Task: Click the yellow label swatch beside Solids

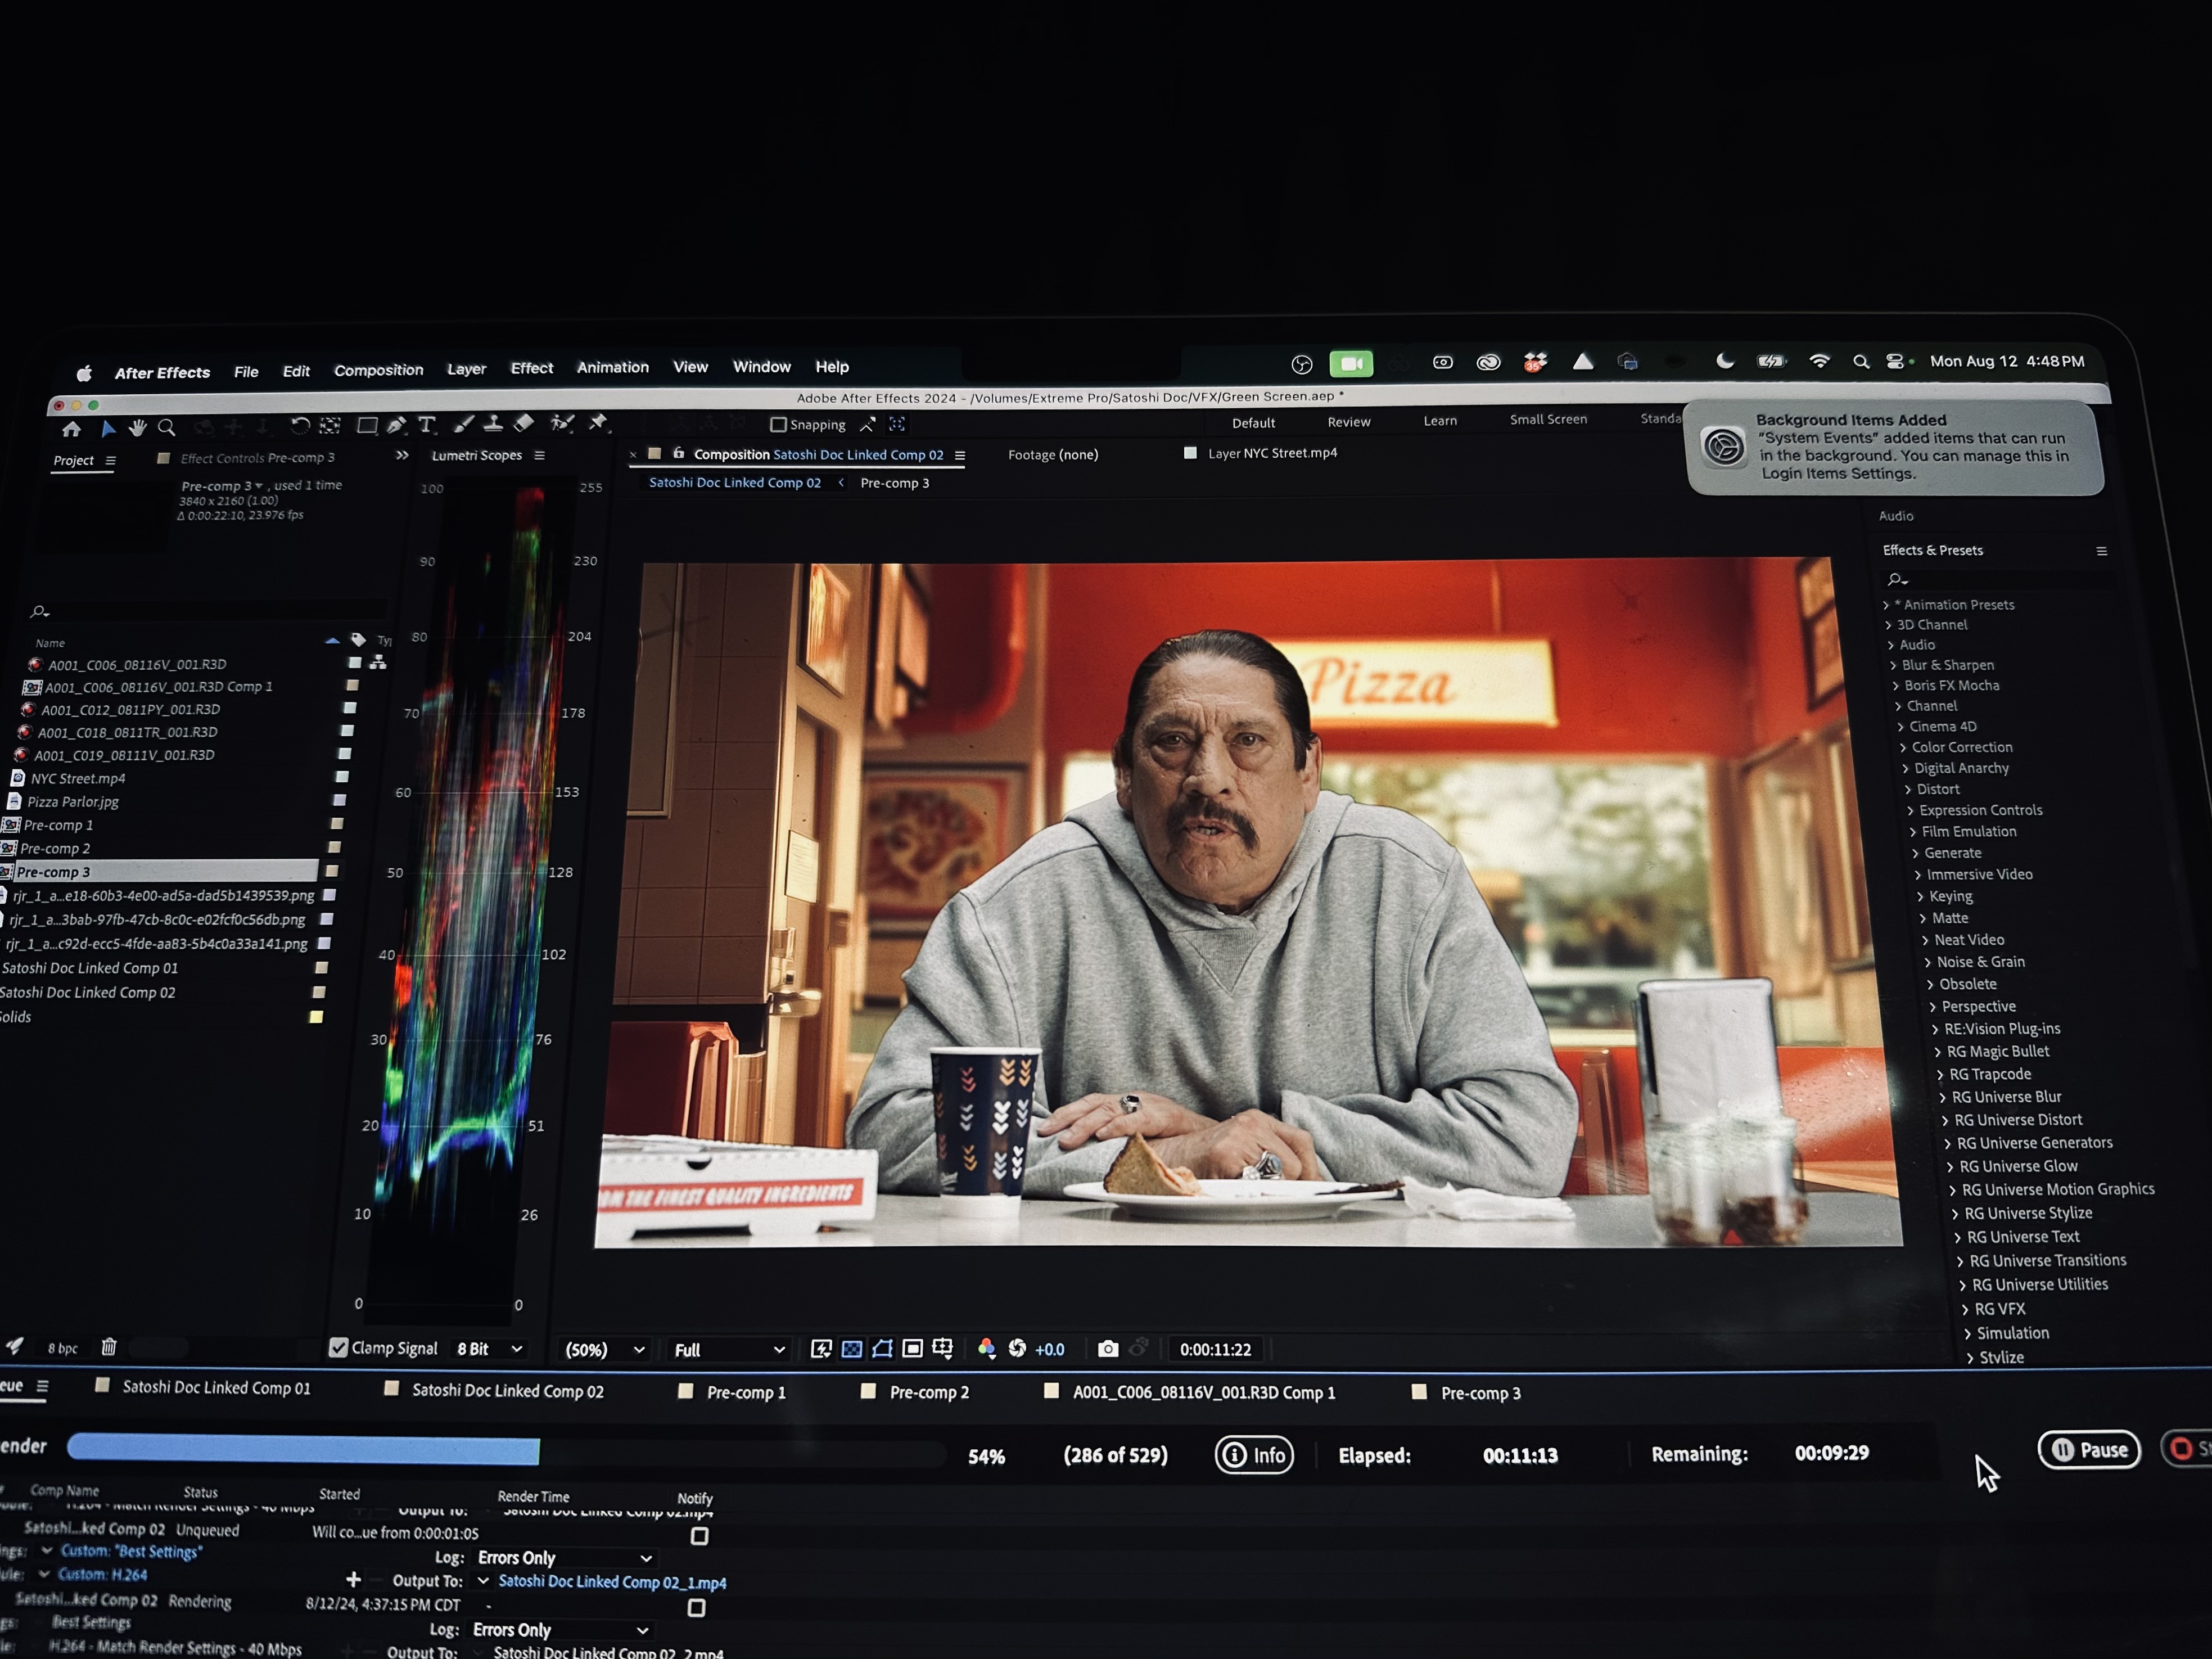Action: coord(316,1017)
